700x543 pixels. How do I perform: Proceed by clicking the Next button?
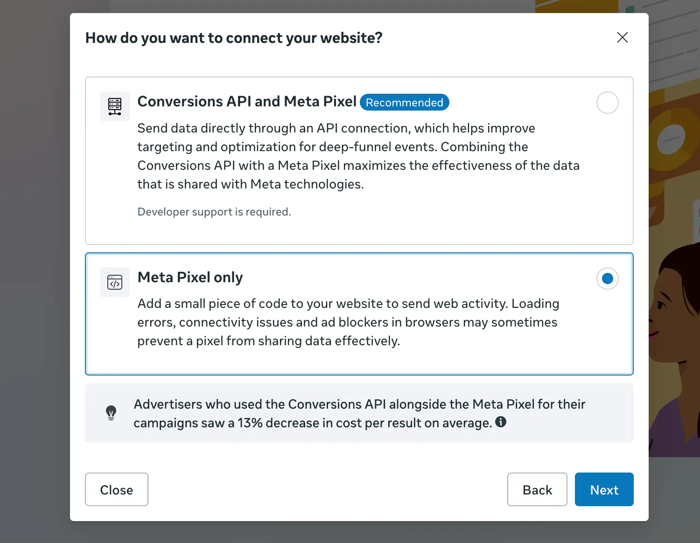(604, 489)
